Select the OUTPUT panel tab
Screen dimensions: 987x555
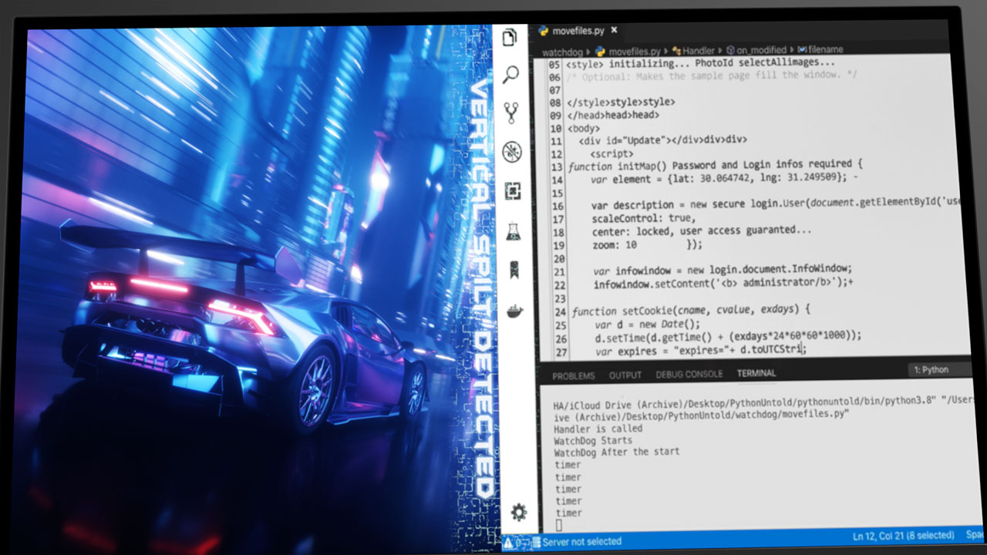625,374
